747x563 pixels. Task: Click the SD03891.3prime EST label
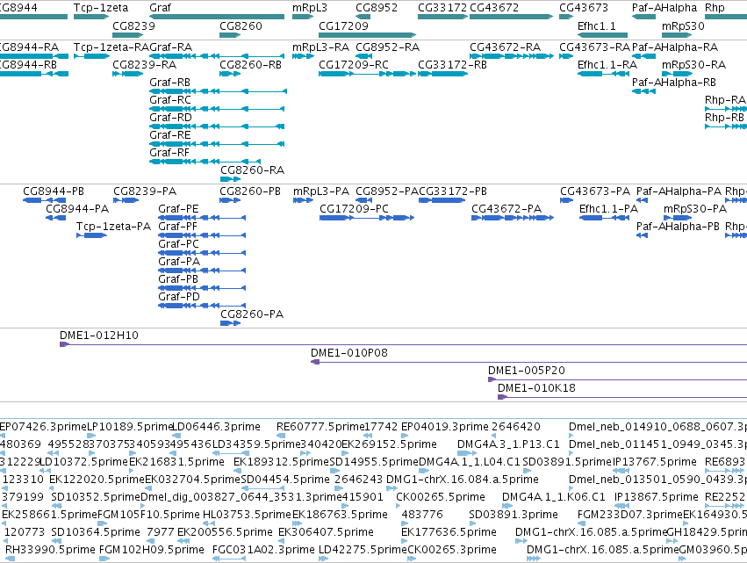514,514
